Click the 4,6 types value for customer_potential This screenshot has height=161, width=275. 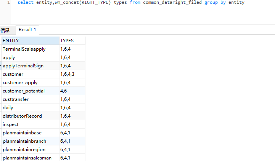(x=72, y=91)
